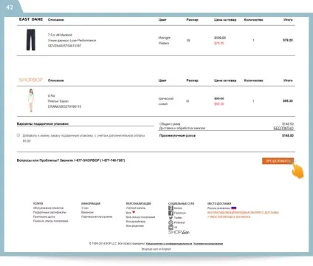This screenshot has width=313, height=266.
Task: Open Условия использования link
Action: pos(208,244)
